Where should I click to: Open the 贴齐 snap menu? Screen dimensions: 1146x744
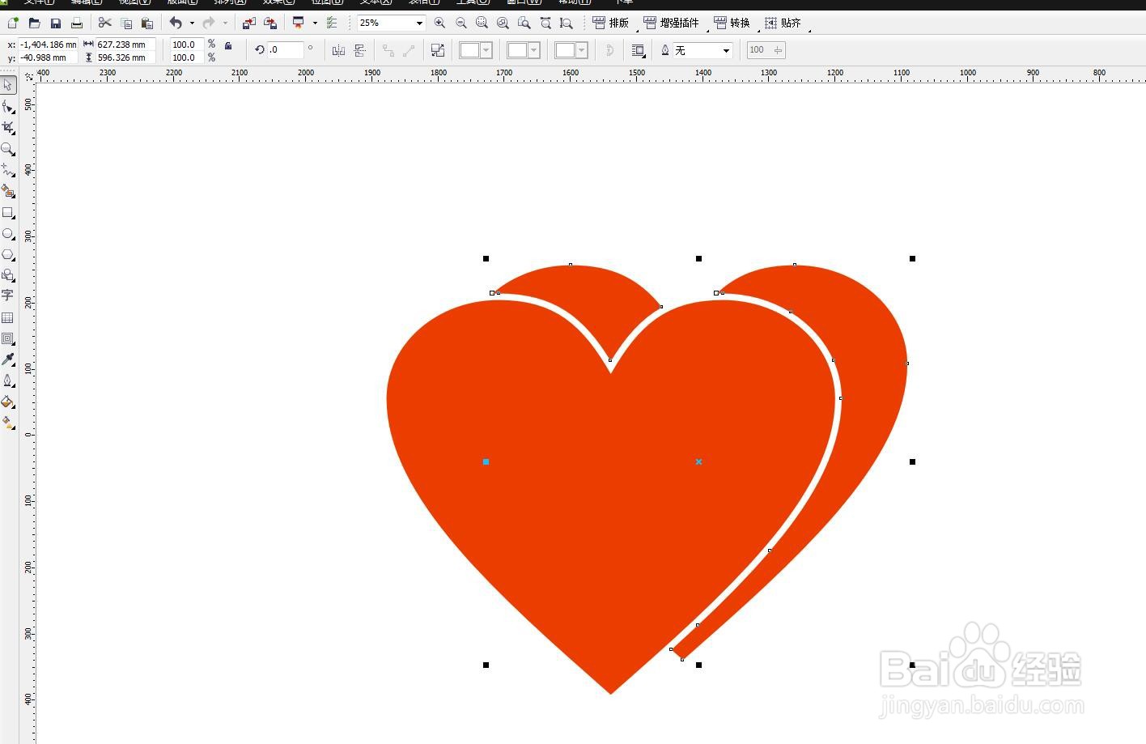coord(783,23)
